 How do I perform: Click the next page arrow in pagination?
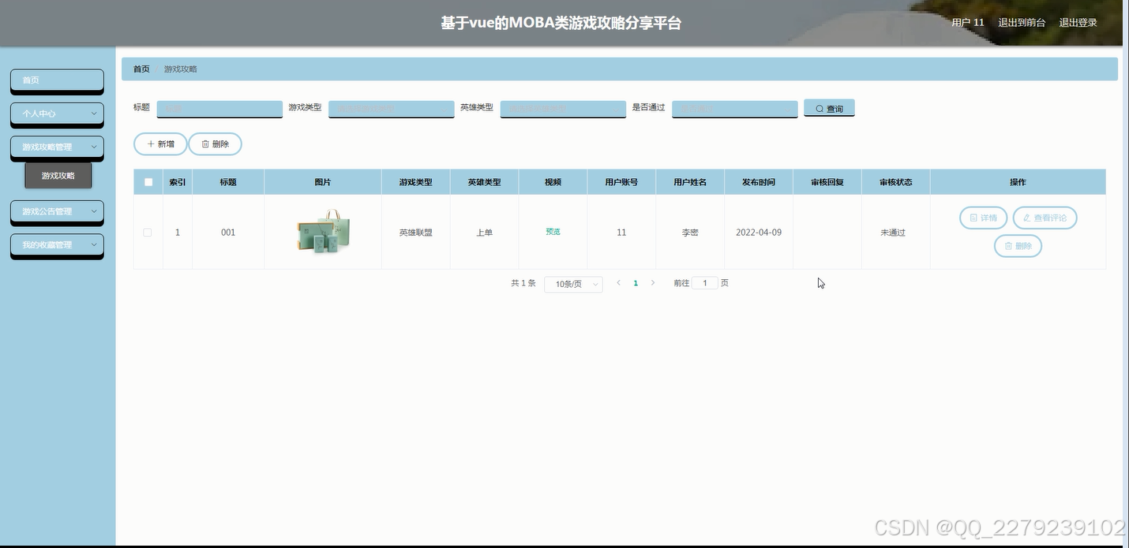pyautogui.click(x=653, y=282)
